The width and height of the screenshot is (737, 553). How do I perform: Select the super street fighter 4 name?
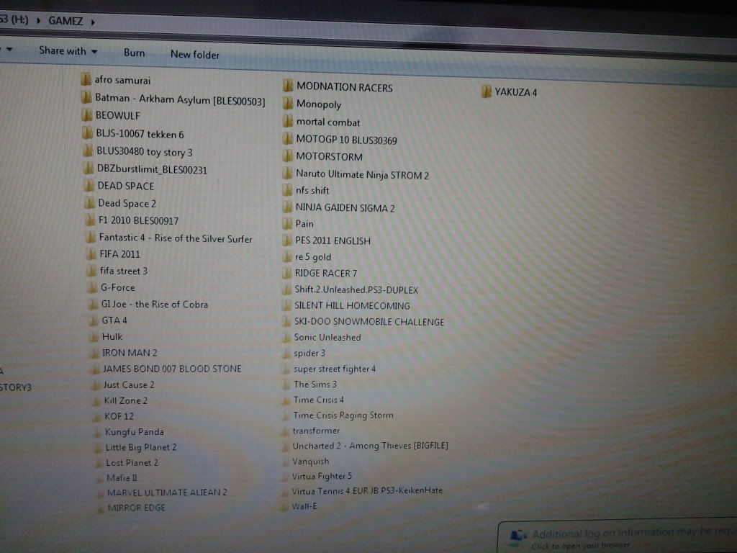335,369
